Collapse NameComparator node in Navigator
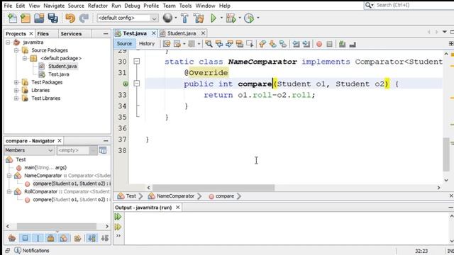 (9, 176)
